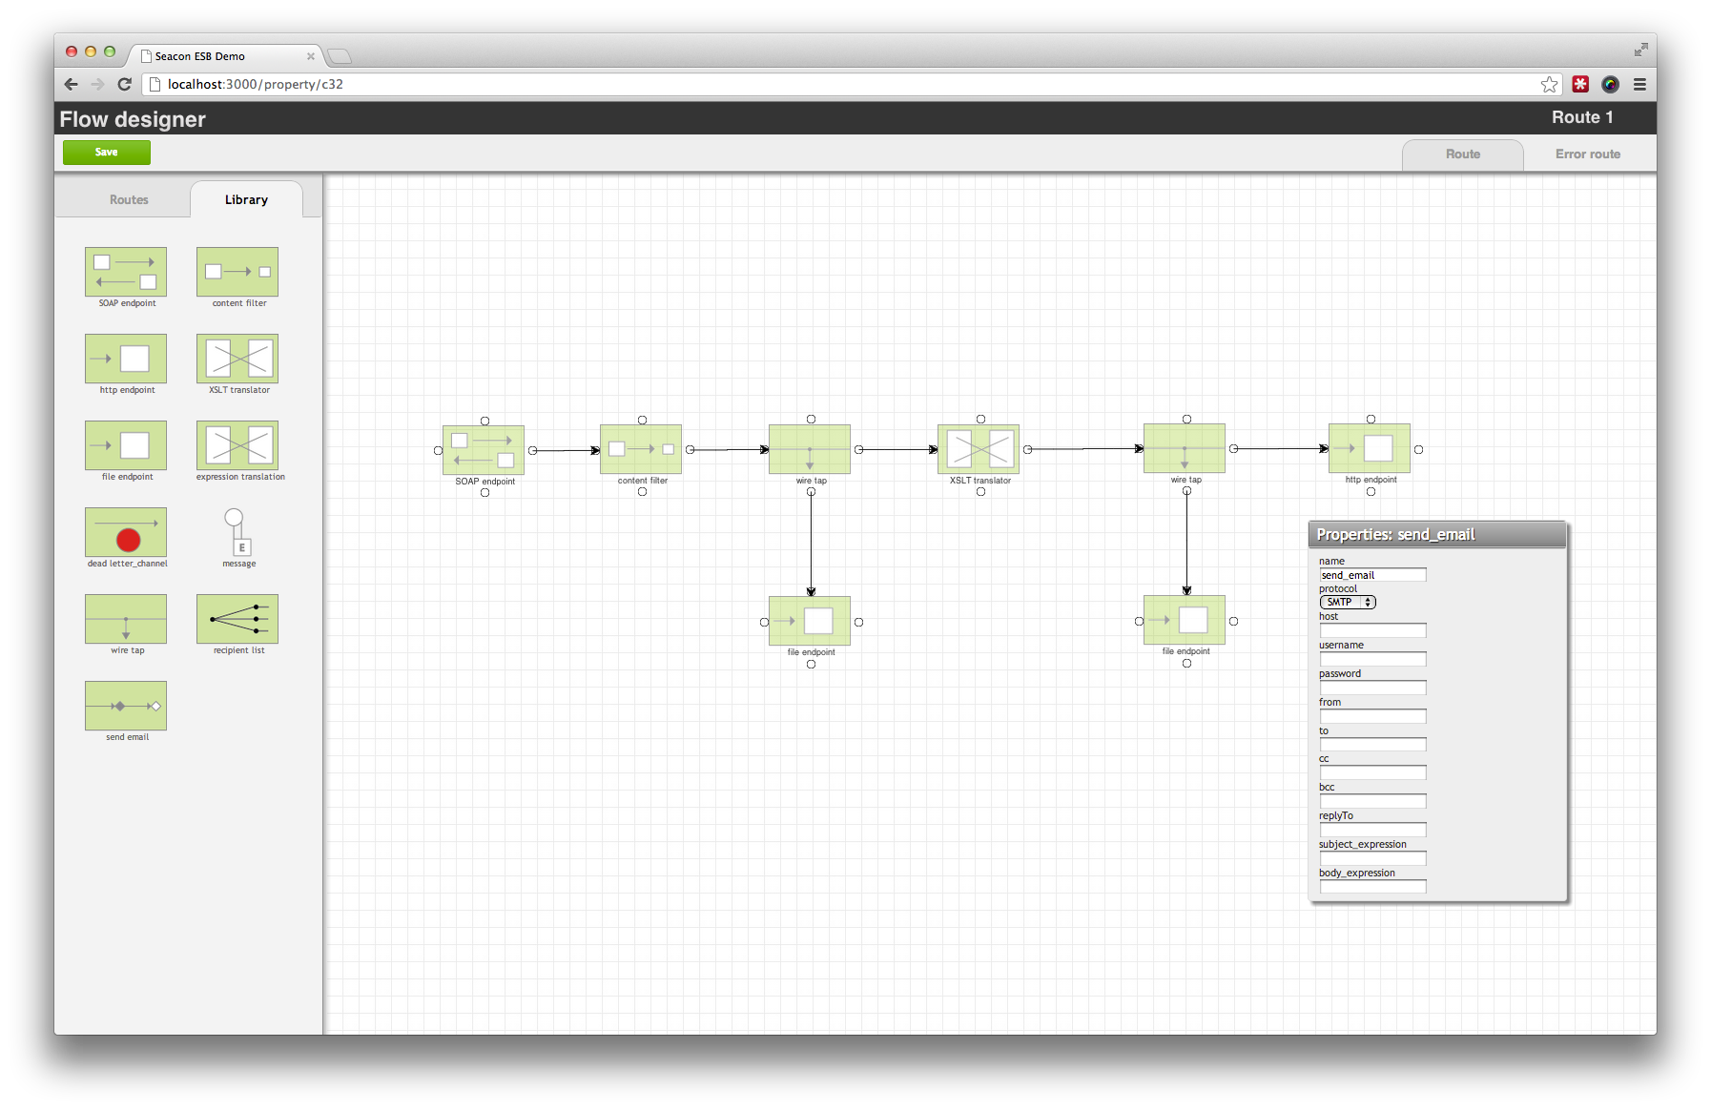The width and height of the screenshot is (1711, 1110).
Task: Click the fullscreen arrows icon in title bar
Action: click(1640, 50)
